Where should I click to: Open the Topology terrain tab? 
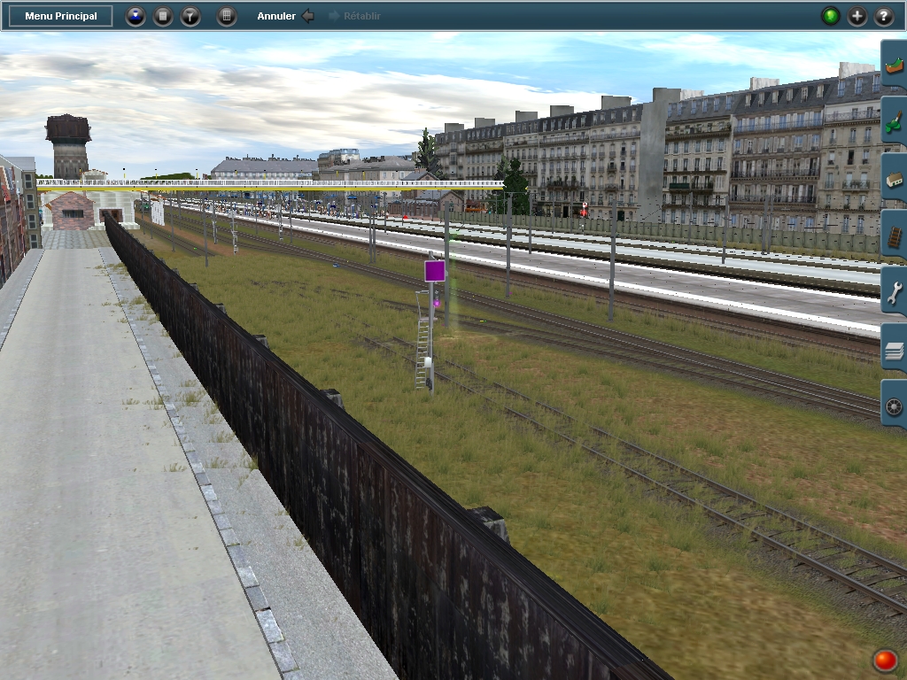[x=894, y=65]
